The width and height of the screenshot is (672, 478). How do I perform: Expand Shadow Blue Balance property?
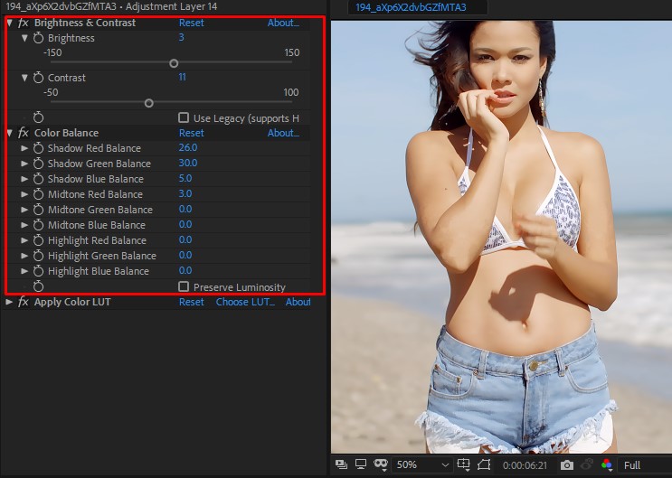24,179
